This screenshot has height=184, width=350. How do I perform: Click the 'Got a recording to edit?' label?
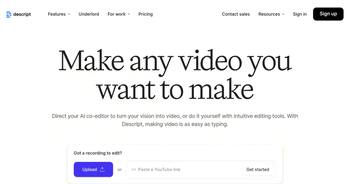98,153
